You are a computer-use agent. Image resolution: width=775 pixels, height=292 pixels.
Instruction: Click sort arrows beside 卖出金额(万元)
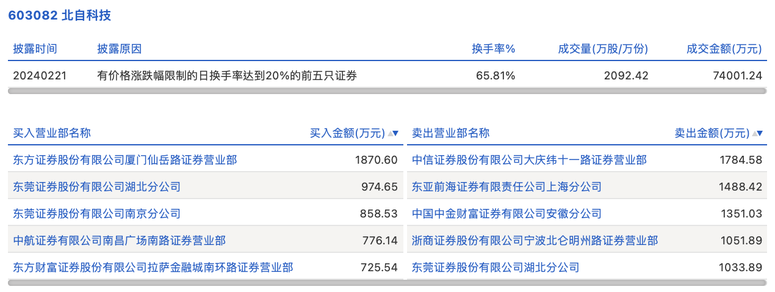click(x=758, y=133)
